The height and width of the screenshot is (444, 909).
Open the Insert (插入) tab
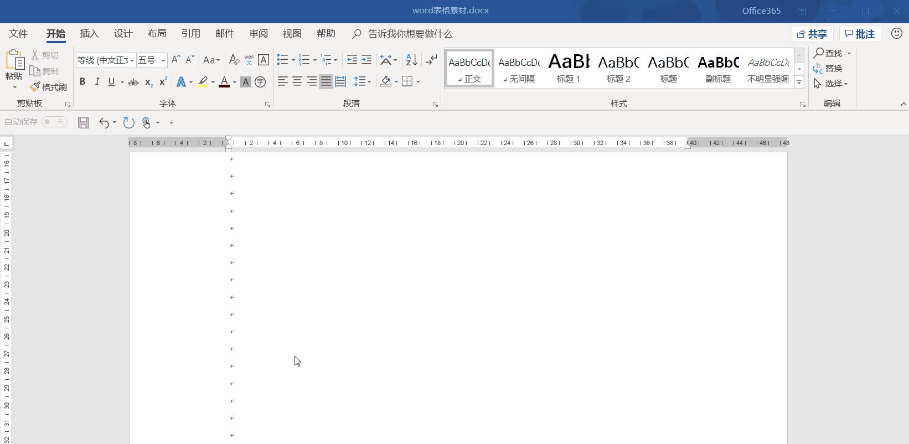tap(89, 34)
